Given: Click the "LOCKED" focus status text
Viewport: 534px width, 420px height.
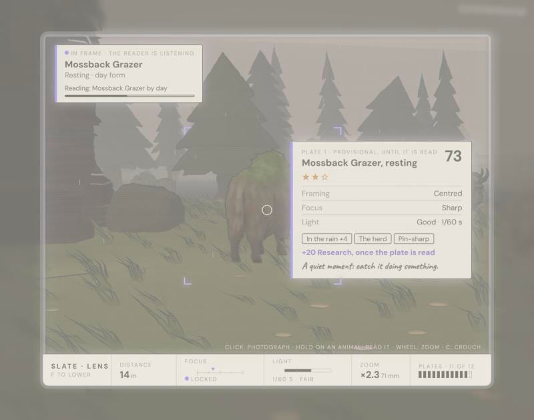Looking at the screenshot, I should click(x=204, y=379).
